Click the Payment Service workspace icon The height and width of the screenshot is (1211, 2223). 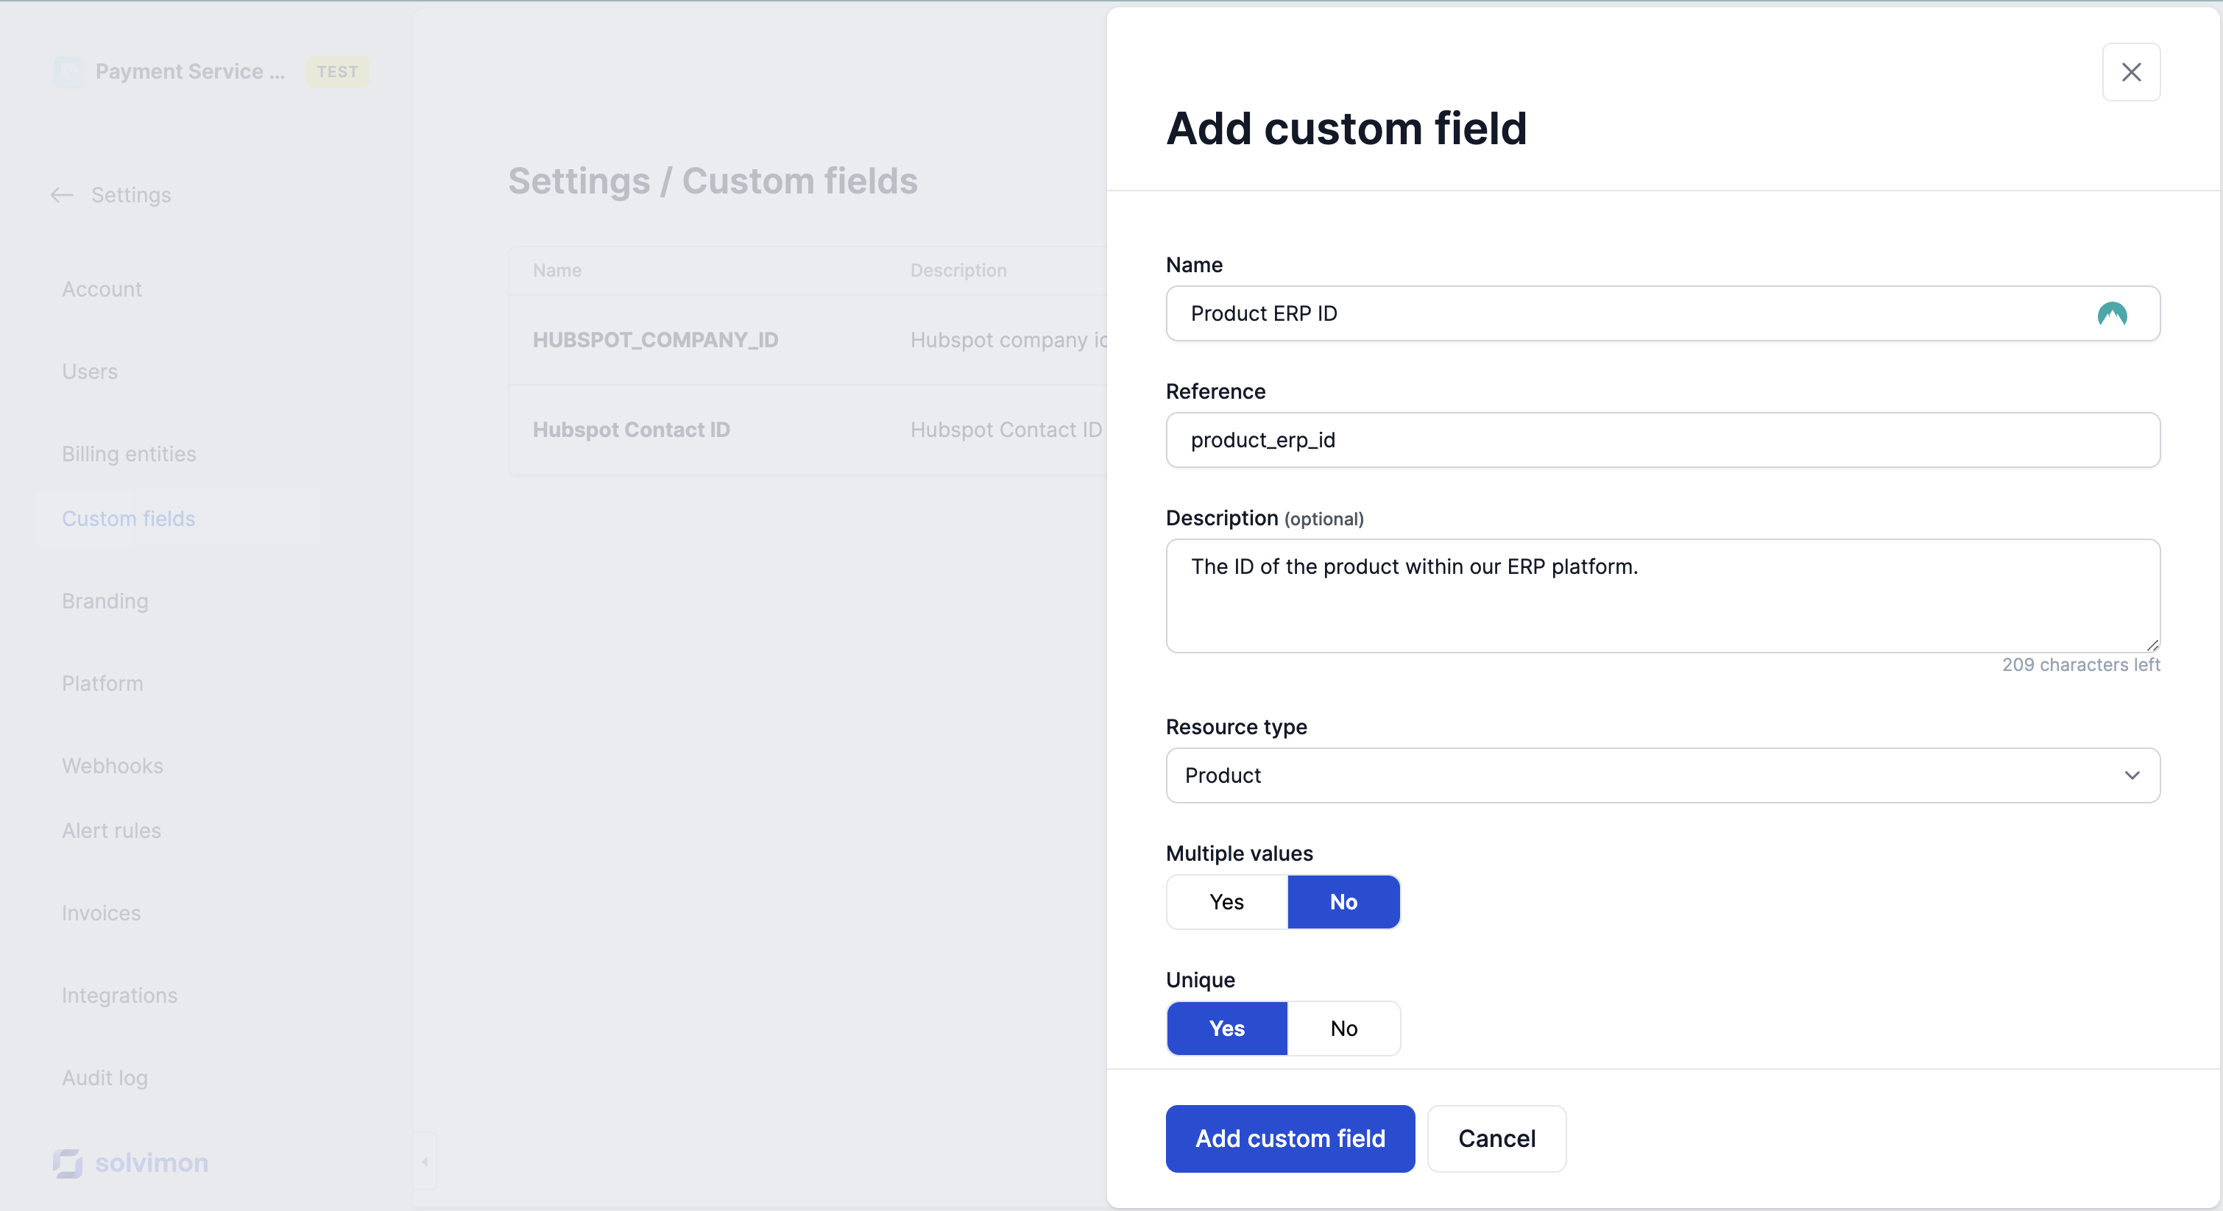(69, 71)
